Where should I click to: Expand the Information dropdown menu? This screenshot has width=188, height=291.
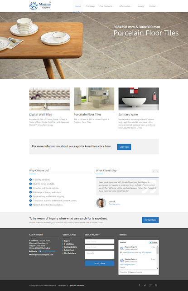coord(125,6)
